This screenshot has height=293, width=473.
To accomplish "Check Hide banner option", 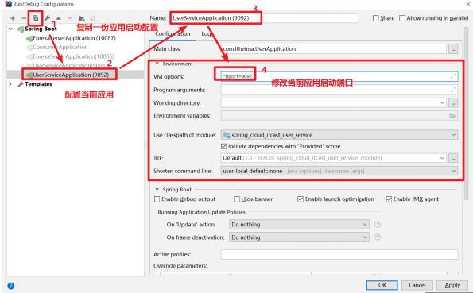I will click(x=237, y=199).
